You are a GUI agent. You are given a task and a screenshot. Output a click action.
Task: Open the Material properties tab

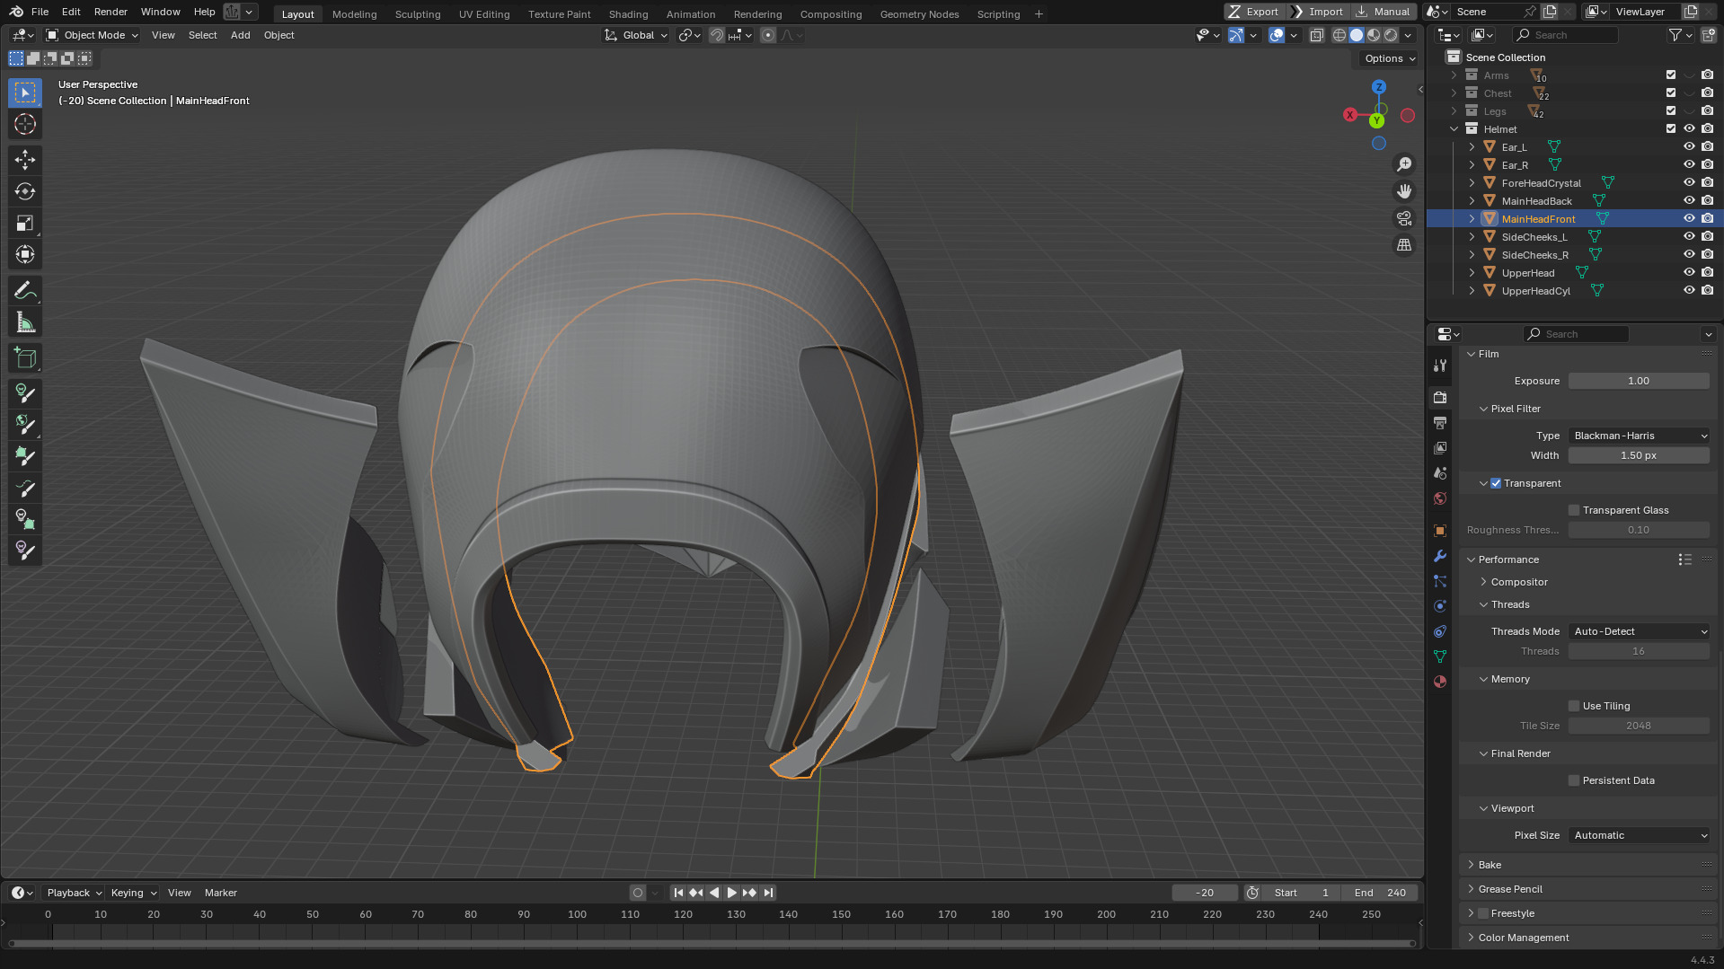pos(1440,682)
